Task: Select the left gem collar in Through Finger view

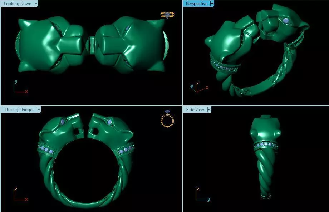Action: [x=46, y=150]
